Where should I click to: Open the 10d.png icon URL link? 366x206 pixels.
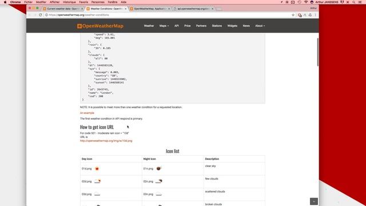coord(106,141)
